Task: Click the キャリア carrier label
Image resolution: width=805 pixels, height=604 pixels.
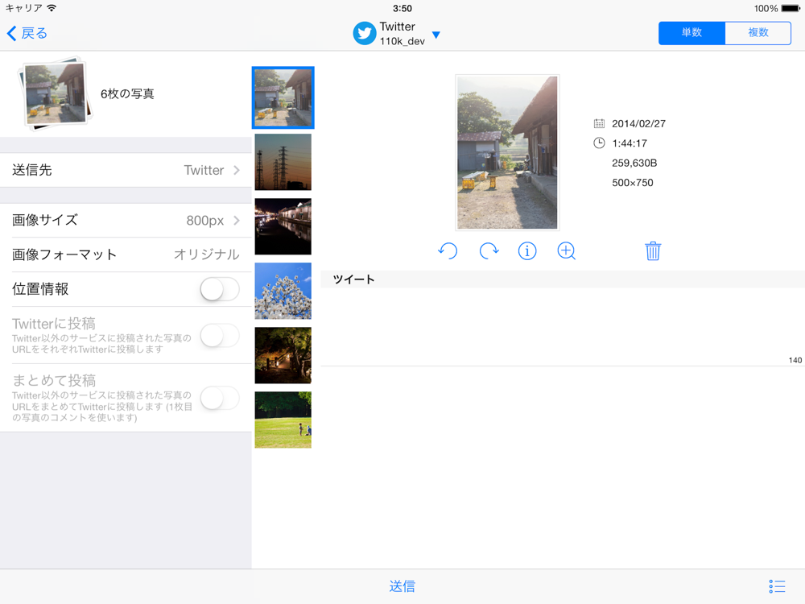Action: 23,8
